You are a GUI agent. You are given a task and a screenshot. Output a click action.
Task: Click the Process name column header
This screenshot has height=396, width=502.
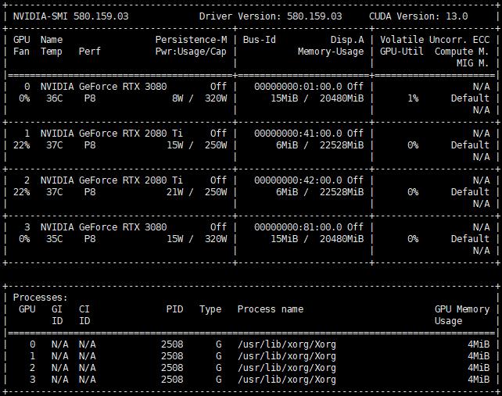[x=271, y=309]
